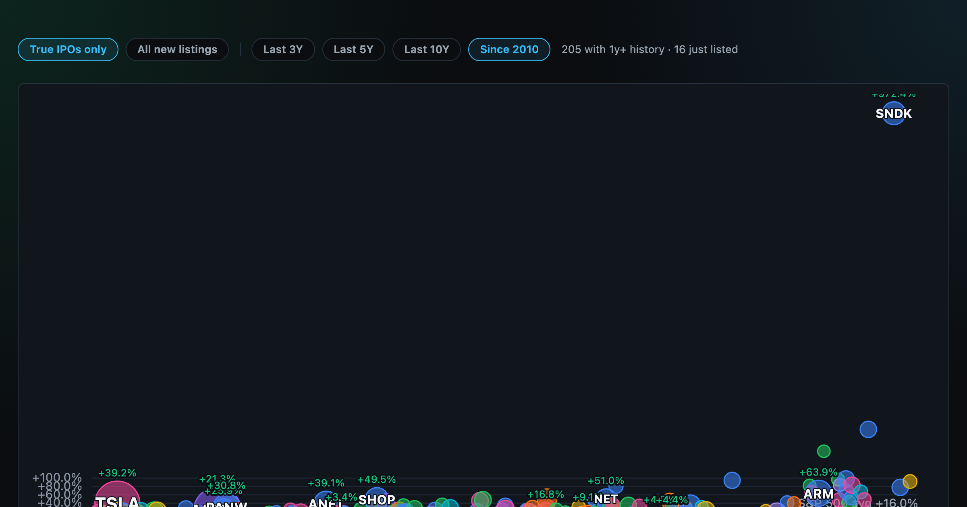The image size is (967, 507).
Task: Click the +16.0% label
Action: tap(896, 503)
